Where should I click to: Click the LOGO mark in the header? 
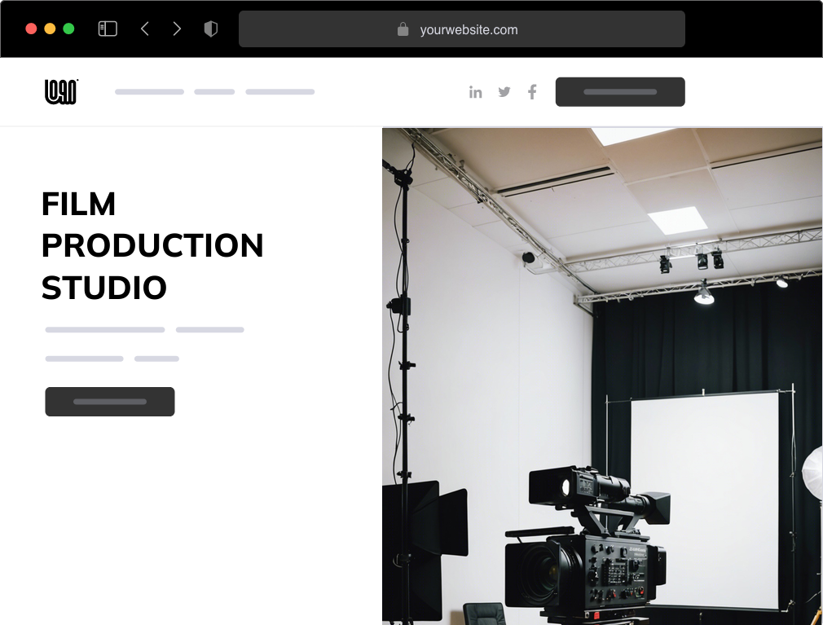[60, 91]
